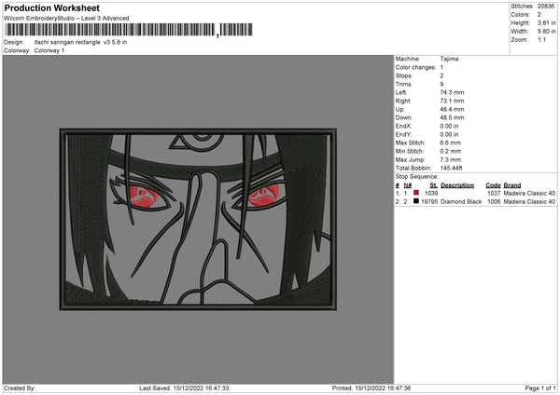Viewport: 560px width, 395px height.
Task: Click the Stitches value 20836
Action: (x=546, y=7)
